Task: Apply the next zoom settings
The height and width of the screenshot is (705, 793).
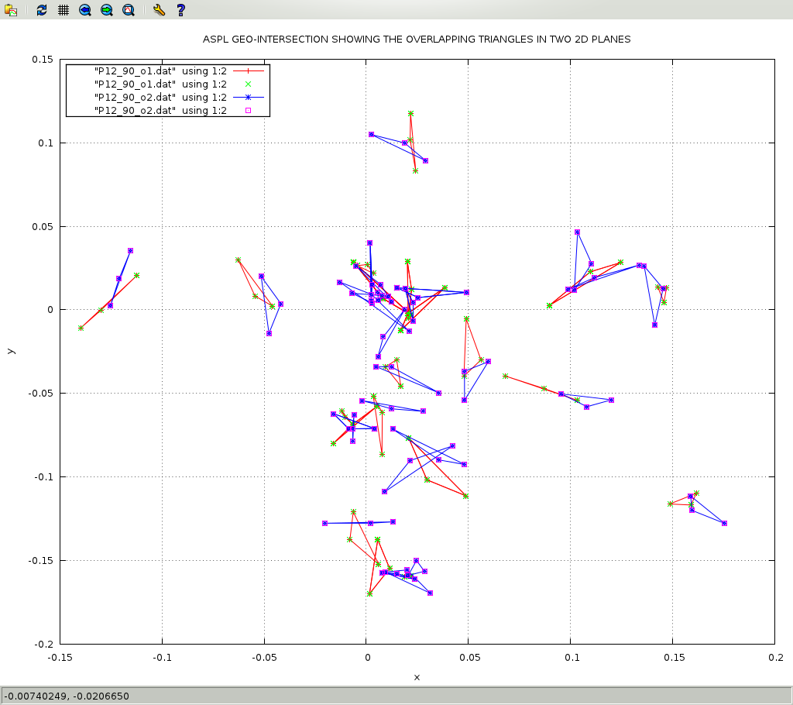Action: (x=107, y=10)
